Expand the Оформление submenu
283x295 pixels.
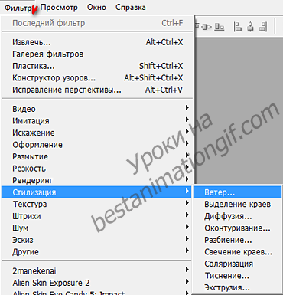[97, 145]
